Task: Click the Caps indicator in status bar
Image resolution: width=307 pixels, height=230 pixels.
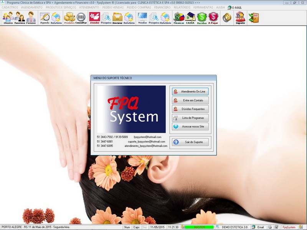Action: [x=137, y=227]
